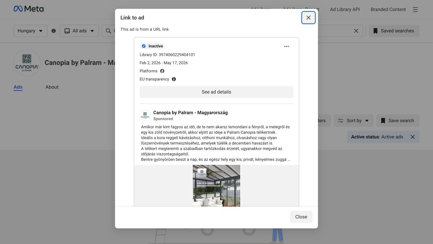Click the ad description text ending with ellipsis
433x244 pixels.
(x=215, y=143)
